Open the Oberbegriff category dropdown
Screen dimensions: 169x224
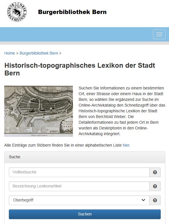(x=79, y=200)
